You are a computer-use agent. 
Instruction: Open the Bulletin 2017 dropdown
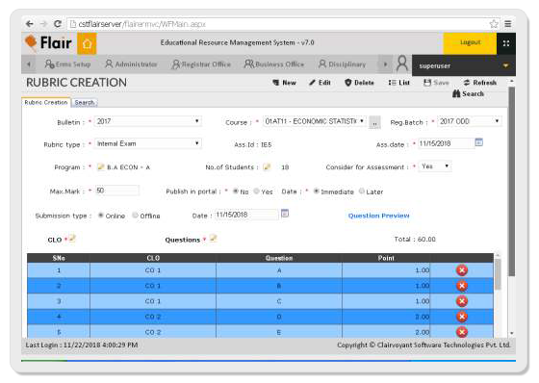click(x=148, y=121)
